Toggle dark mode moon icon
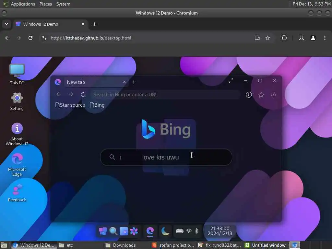This screenshot has height=249, width=332. [x=165, y=231]
